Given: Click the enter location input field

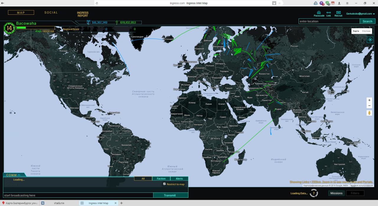Looking at the screenshot, I should pos(329,21).
